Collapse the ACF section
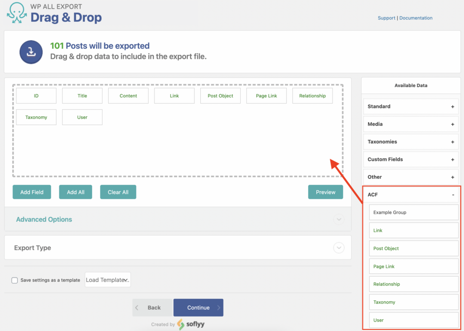 (x=452, y=194)
